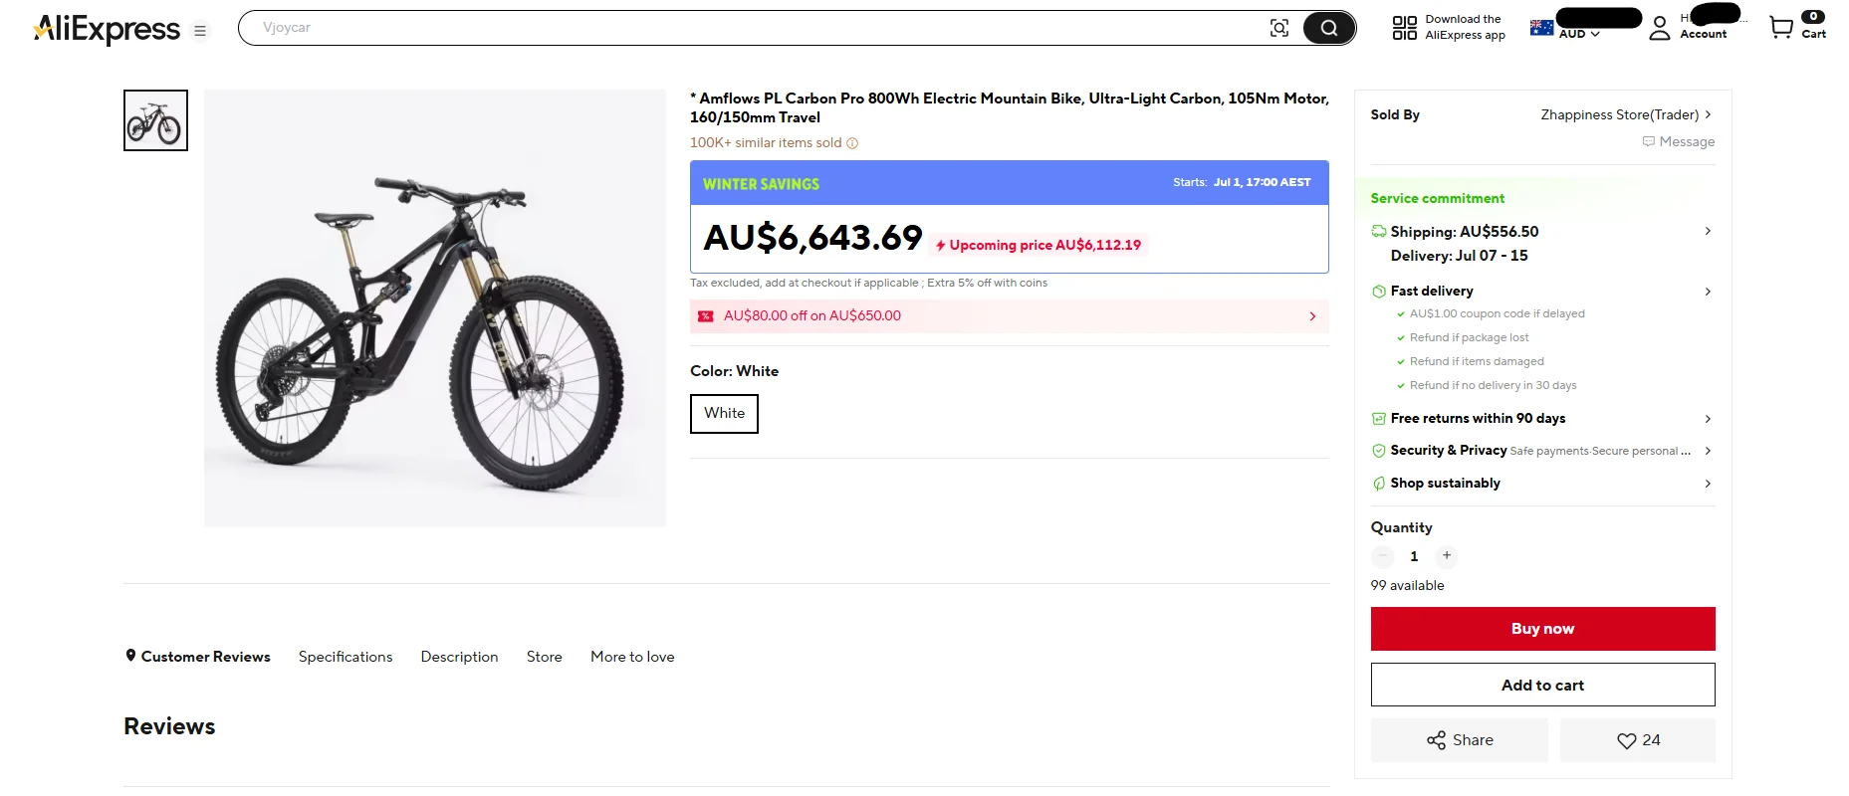Switch to the Description tab

point(459,657)
